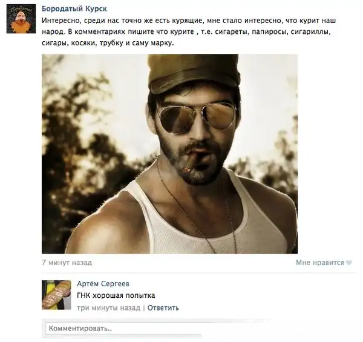363x342 pixels.
Task: Reply to the comment with Ответить
Action: [x=163, y=307]
